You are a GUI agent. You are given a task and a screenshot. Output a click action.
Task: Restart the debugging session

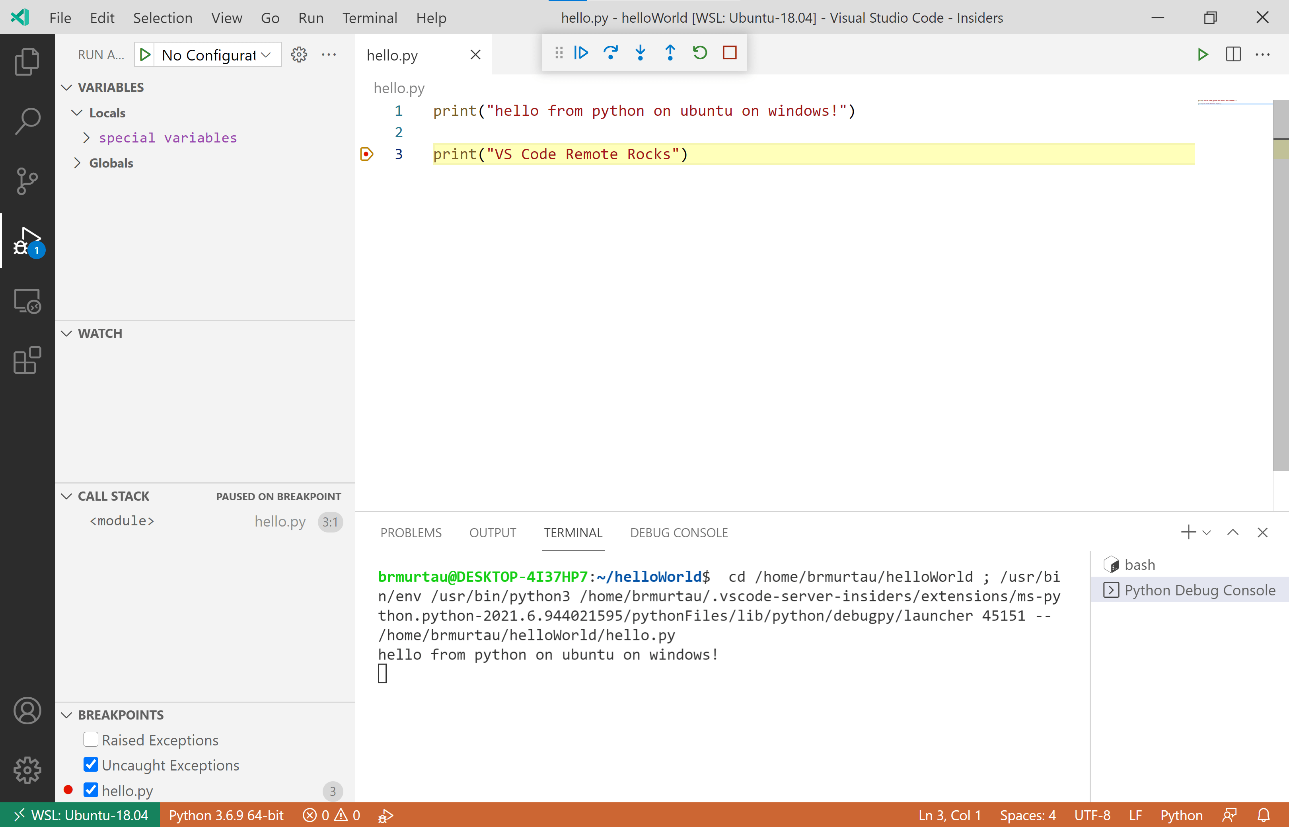(x=699, y=53)
